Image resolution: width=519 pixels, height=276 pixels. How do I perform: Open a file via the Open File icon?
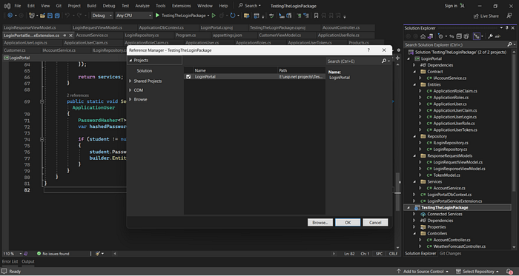[x=42, y=16]
